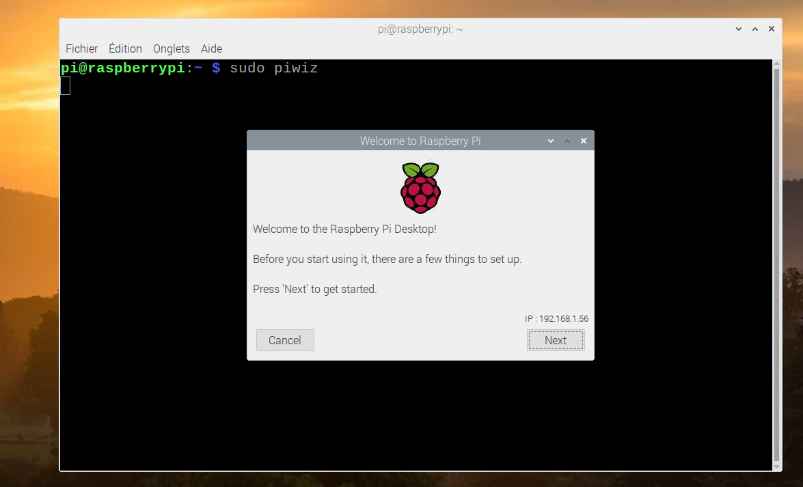The height and width of the screenshot is (487, 803).
Task: Click Next in the Welcome wizard
Action: 556,340
